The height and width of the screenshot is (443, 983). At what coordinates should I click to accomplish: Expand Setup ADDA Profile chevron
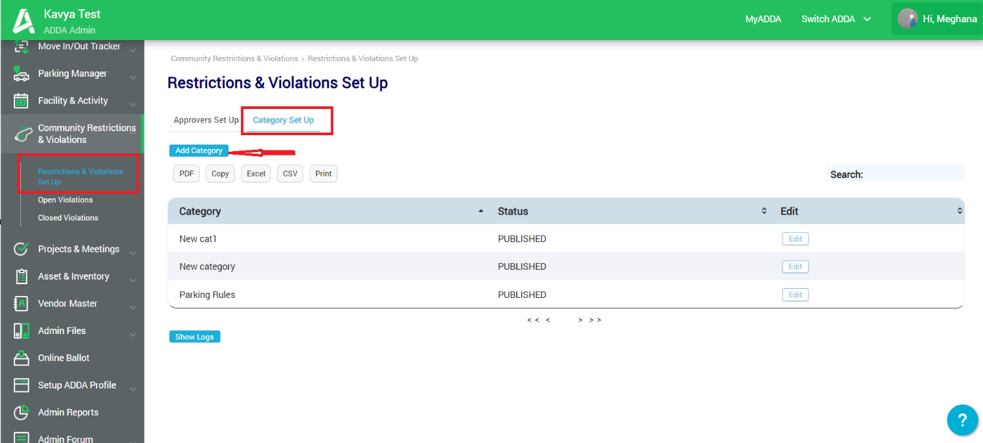point(133,389)
